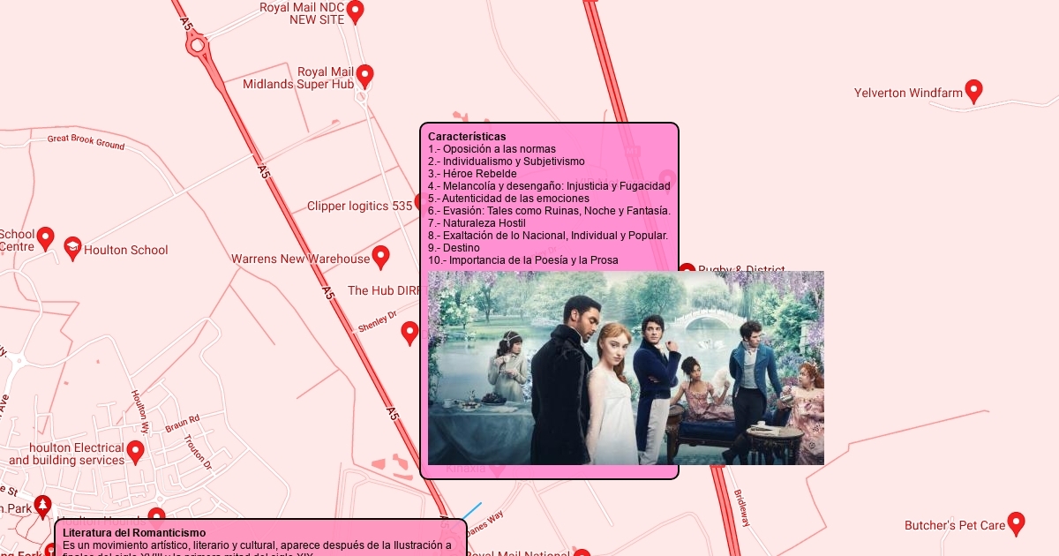This screenshot has width=1059, height=556.
Task: Click the Royal Mail NDC New Site pin
Action: tap(355, 11)
